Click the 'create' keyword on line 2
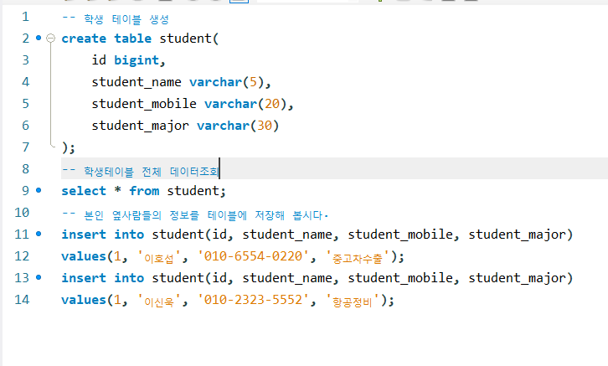 (x=84, y=39)
